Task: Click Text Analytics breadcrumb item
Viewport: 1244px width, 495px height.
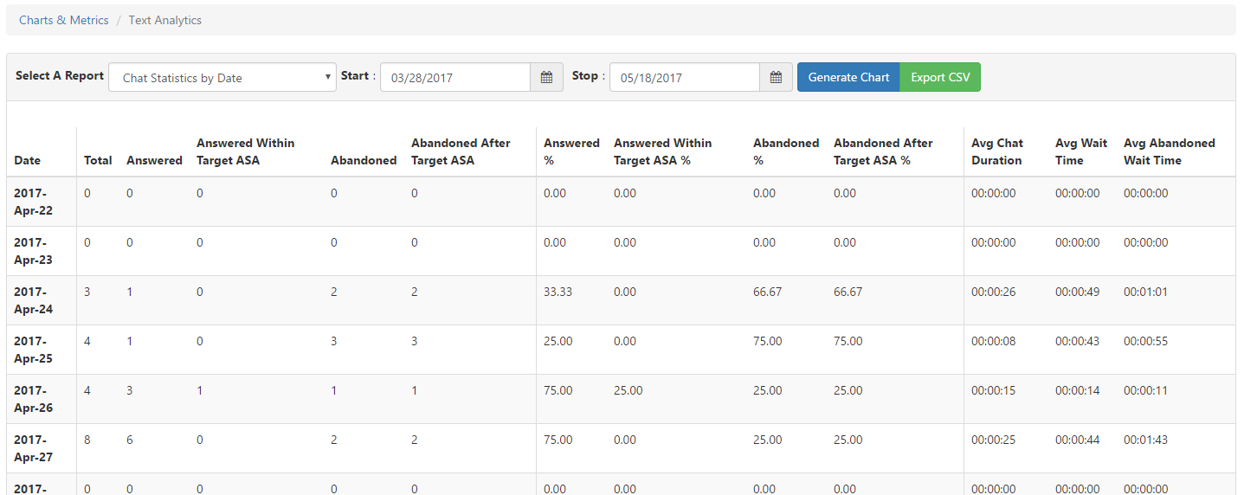Action: pos(165,20)
